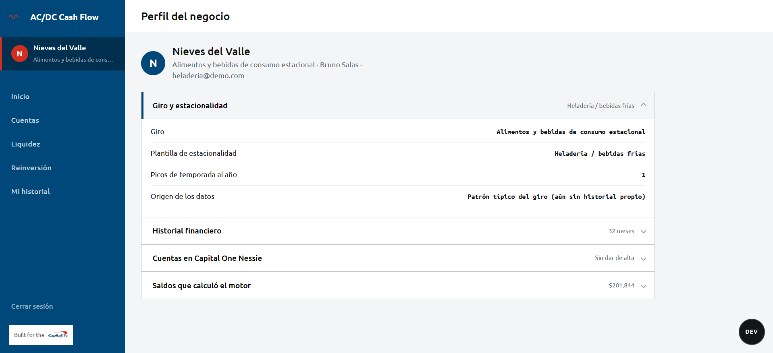Collapse Giro y estacionalidad with chevron
This screenshot has width=773, height=353.
[644, 105]
